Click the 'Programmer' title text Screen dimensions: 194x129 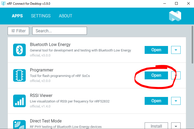pyautogui.click(x=41, y=70)
